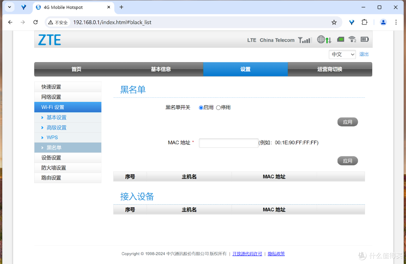Click 序号 header in 接入设备 table
Viewport: 406px width, 264px height.
click(130, 209)
